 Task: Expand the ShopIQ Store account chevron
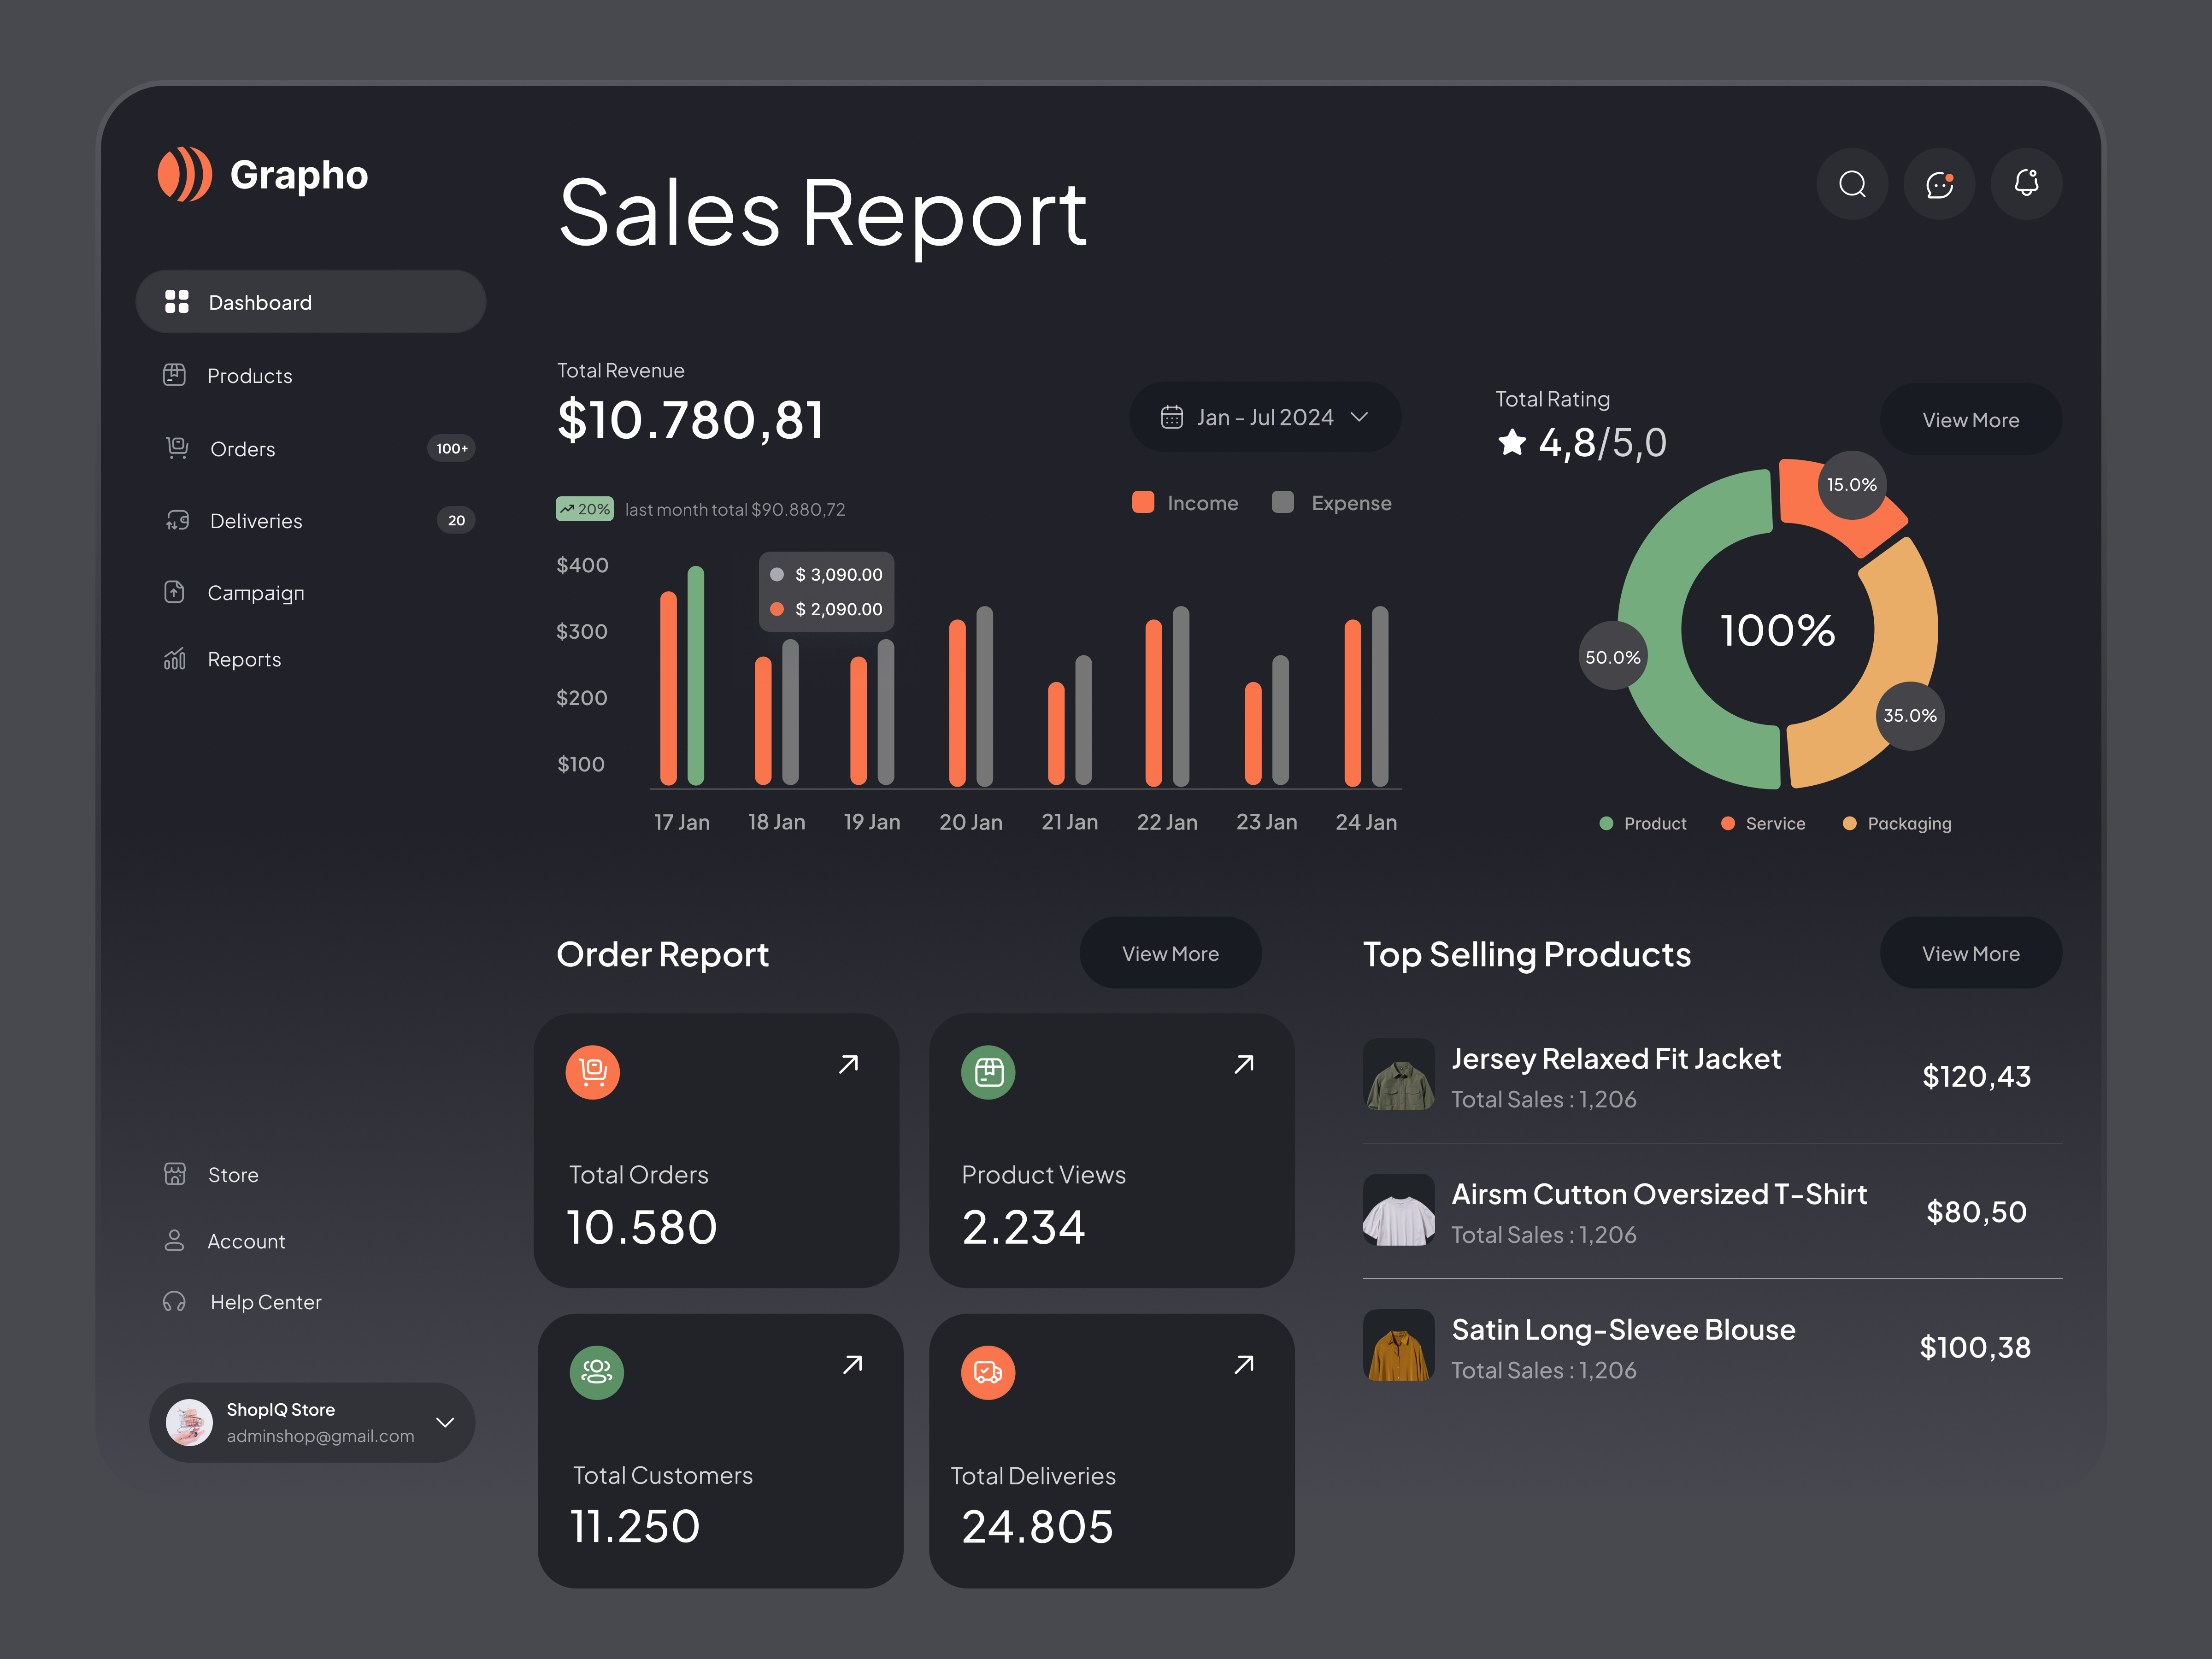pyautogui.click(x=445, y=1423)
